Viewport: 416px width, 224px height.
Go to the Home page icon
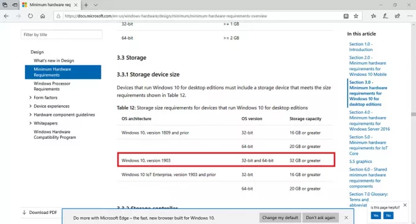[x=42, y=16]
